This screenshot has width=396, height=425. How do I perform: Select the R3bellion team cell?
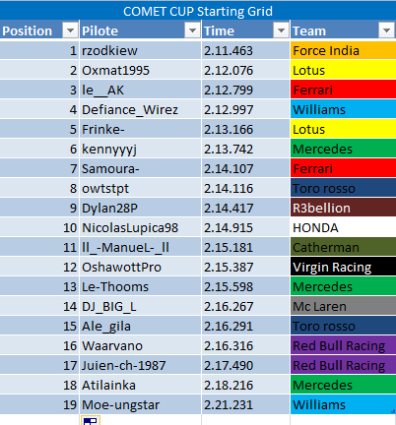[x=343, y=208]
